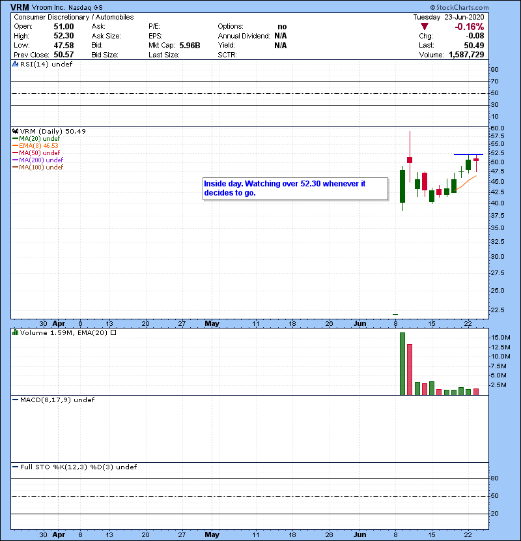Viewport: 521px width, 541px height.
Task: Click the Vroom Inc. company name
Action: pos(48,7)
